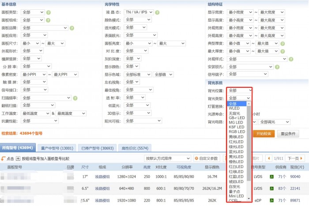Open the 按默认方式排序 sort dropdown

[x=168, y=158]
